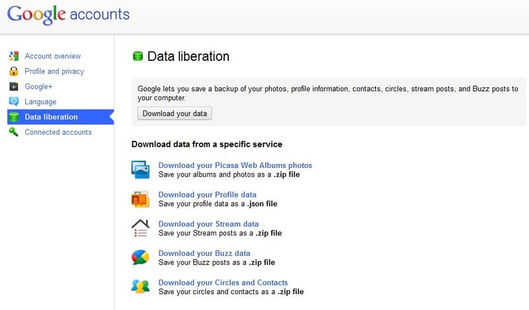Screen dimensions: 529x310
Task: Select the Data liberation sidebar item
Action: pos(60,117)
